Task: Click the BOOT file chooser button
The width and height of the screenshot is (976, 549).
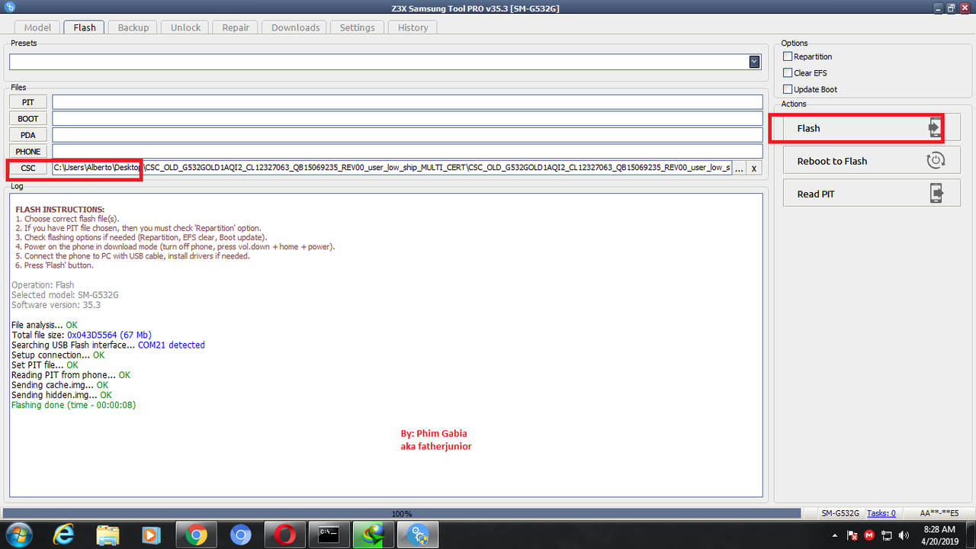Action: [x=27, y=118]
